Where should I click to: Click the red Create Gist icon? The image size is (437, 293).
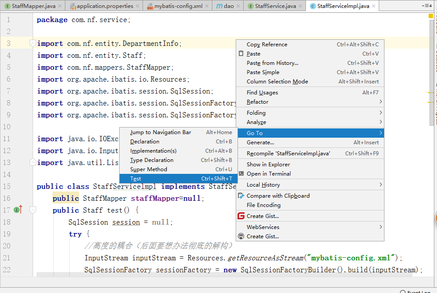pos(241,216)
